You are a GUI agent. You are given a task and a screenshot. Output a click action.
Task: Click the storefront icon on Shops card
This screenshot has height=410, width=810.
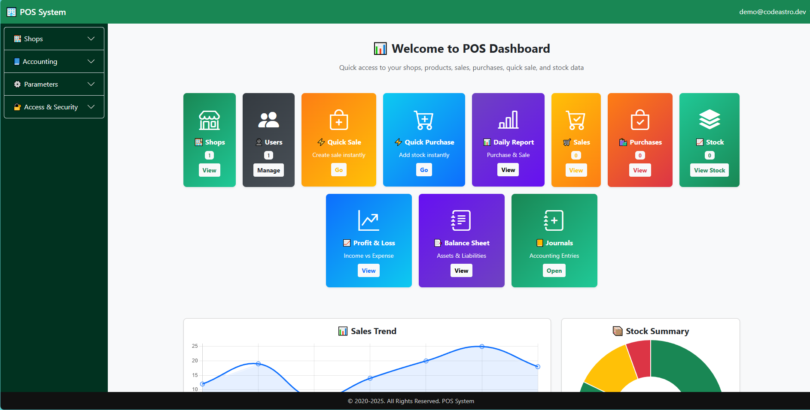(x=209, y=120)
